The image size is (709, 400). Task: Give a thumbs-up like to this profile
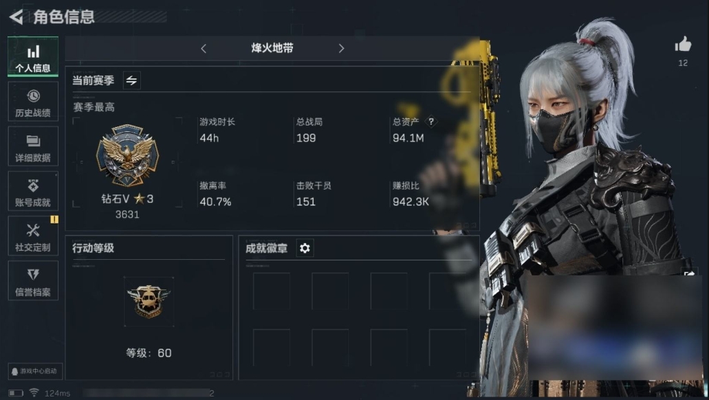(x=683, y=44)
